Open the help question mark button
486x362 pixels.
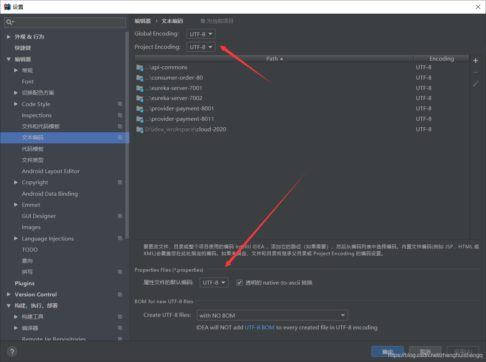pyautogui.click(x=12, y=352)
